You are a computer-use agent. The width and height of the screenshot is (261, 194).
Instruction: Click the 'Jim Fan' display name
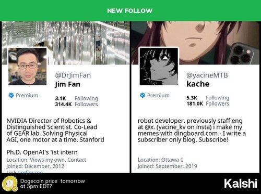coord(68,84)
